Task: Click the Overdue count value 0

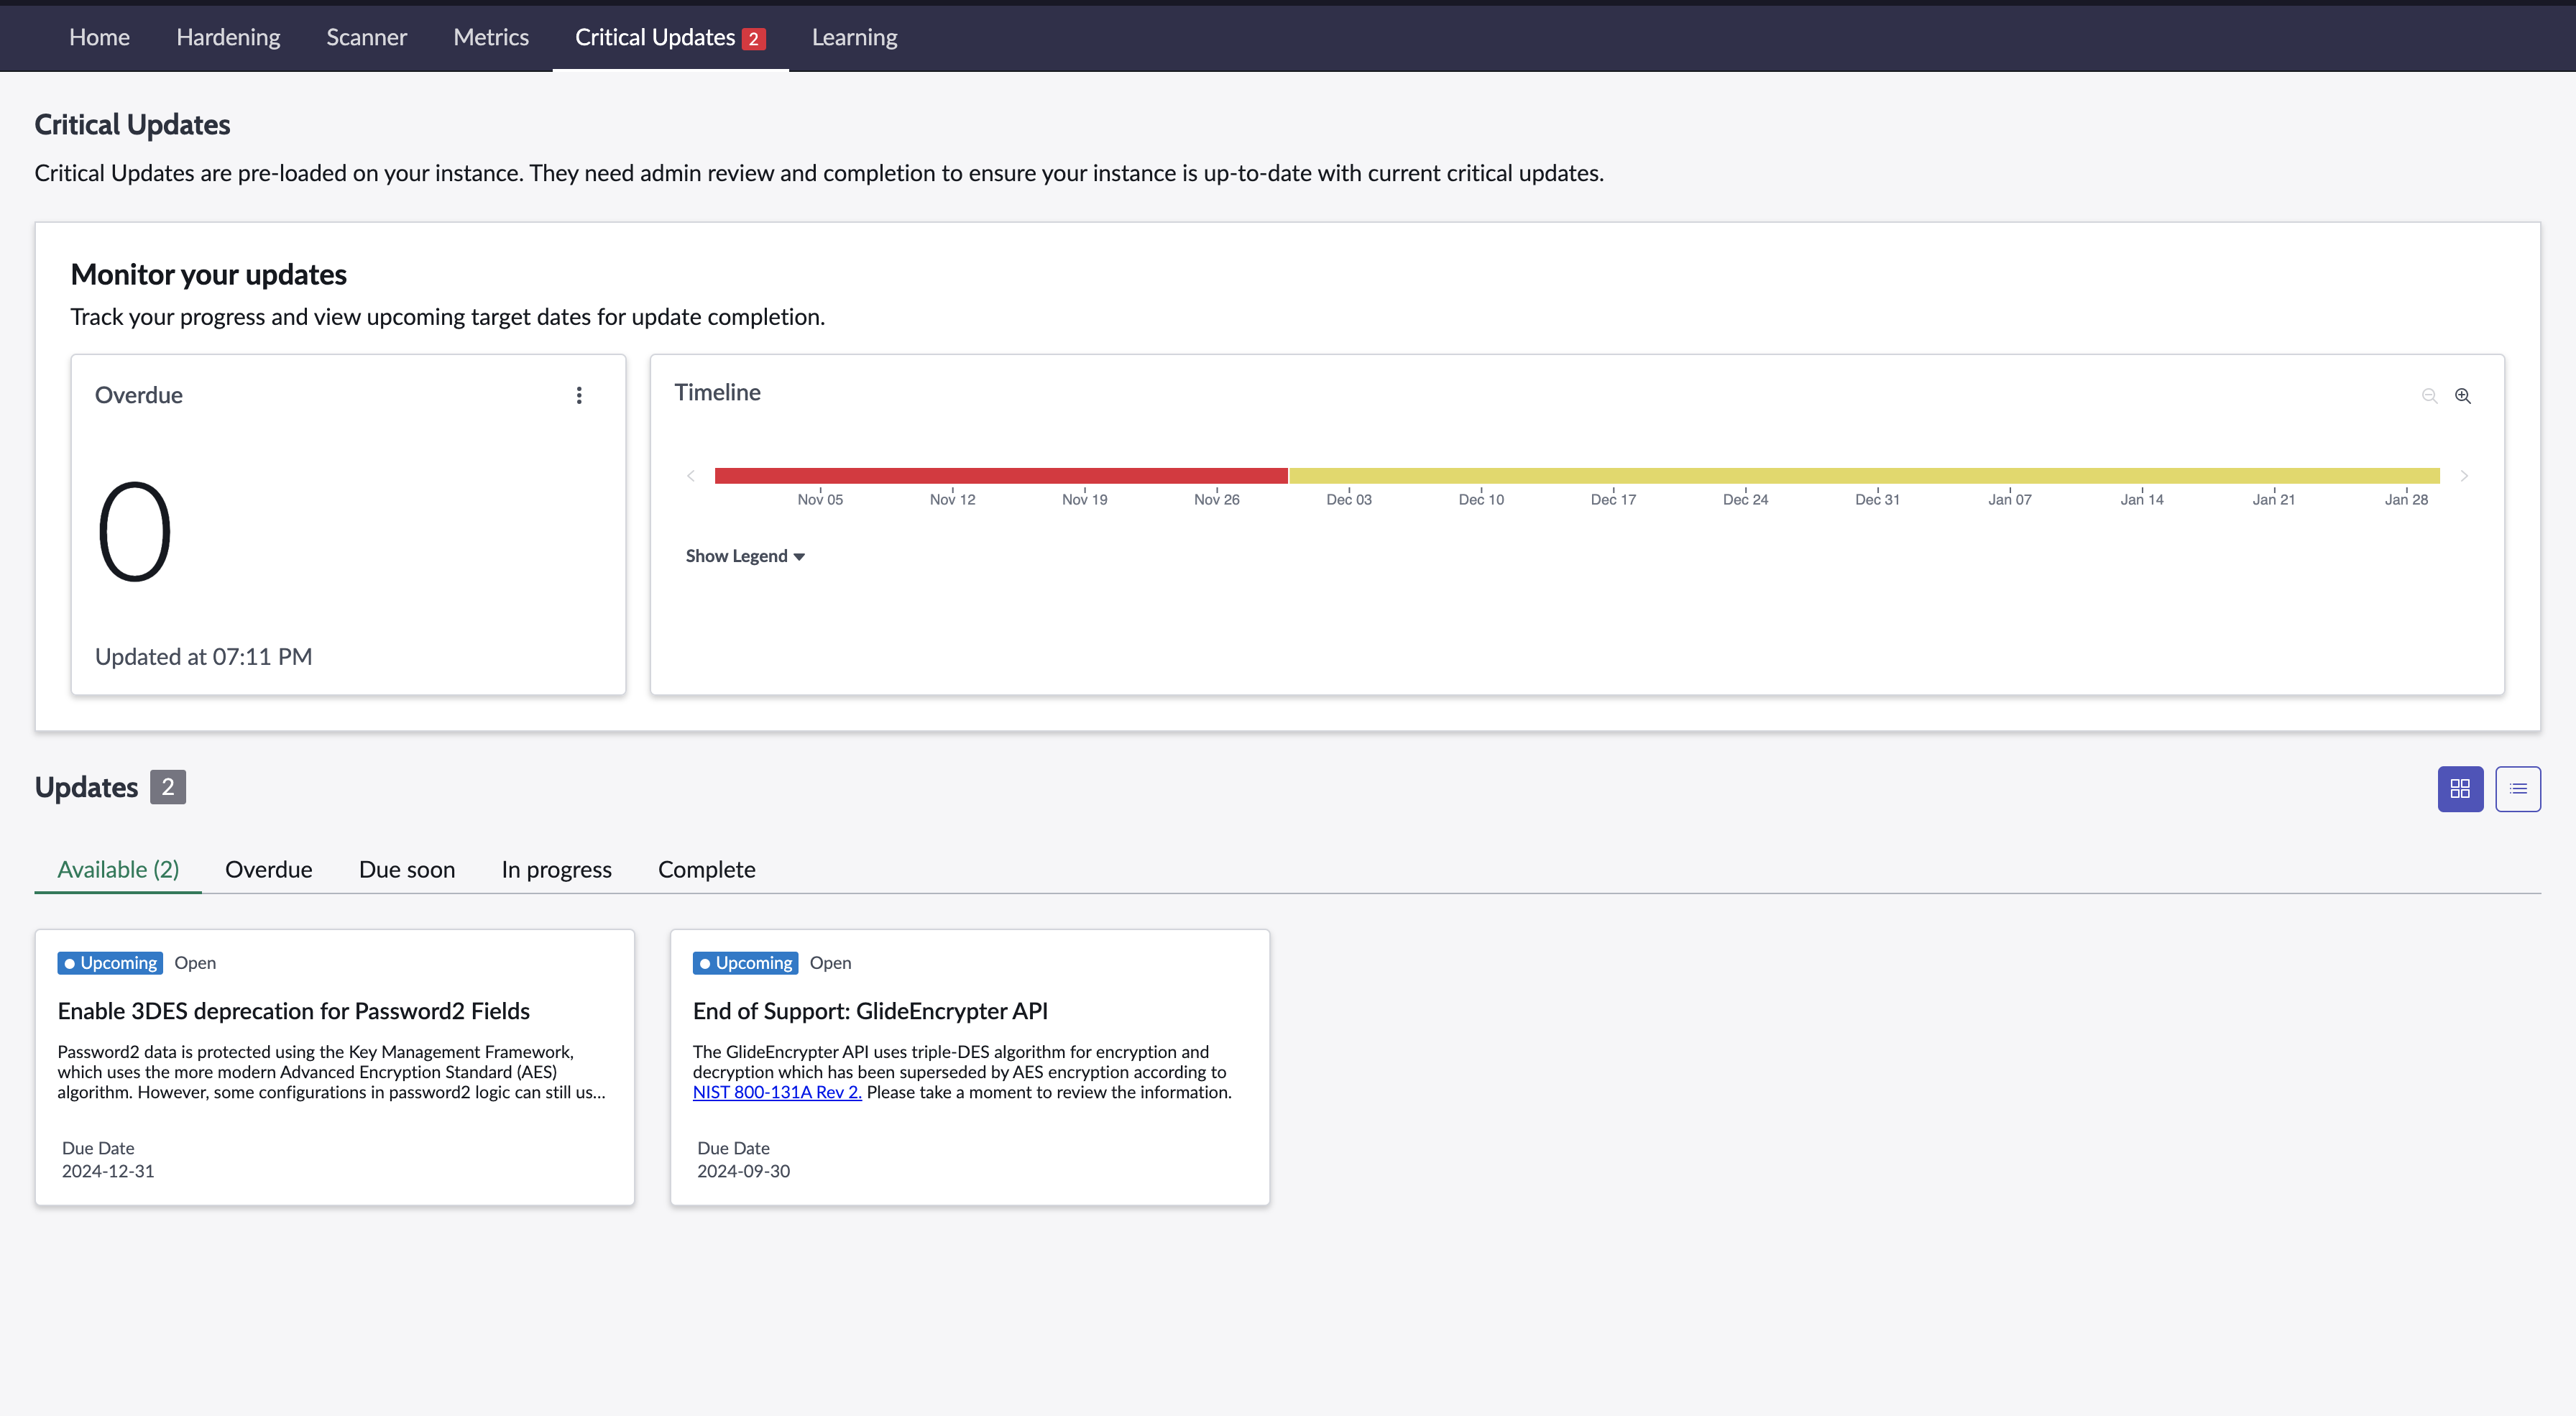Action: [135, 531]
